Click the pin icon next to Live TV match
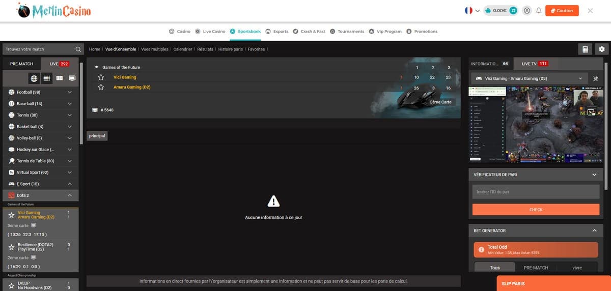Screen dimensions: 611x291 coord(596,79)
